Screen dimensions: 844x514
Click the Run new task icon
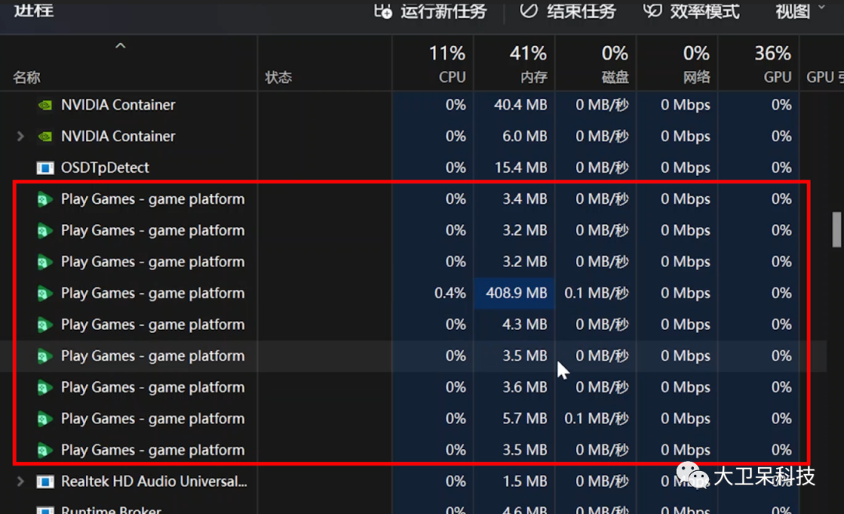pyautogui.click(x=383, y=11)
